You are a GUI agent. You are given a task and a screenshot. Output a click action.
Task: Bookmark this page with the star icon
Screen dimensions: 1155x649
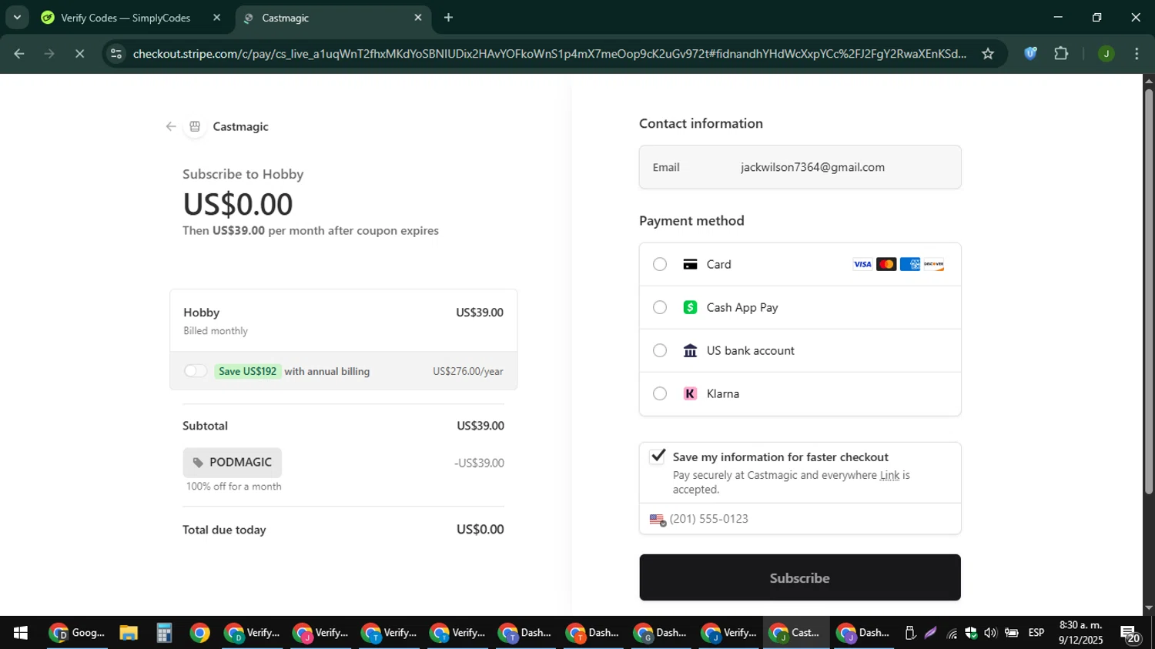click(988, 53)
